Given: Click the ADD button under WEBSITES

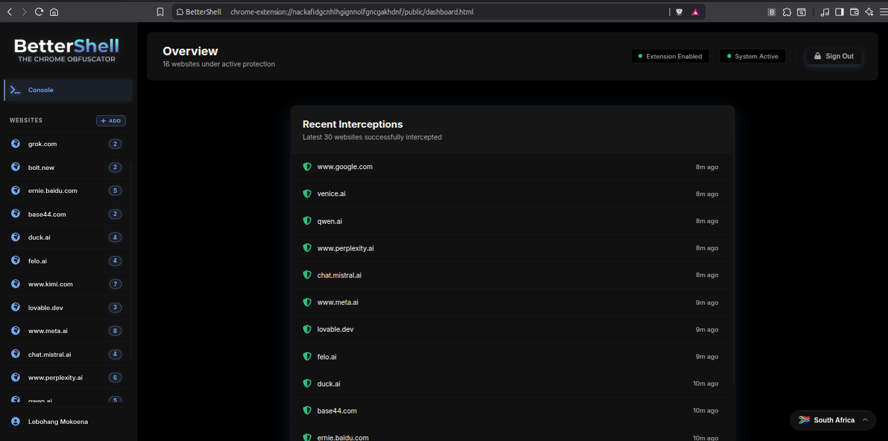Looking at the screenshot, I should click(111, 120).
